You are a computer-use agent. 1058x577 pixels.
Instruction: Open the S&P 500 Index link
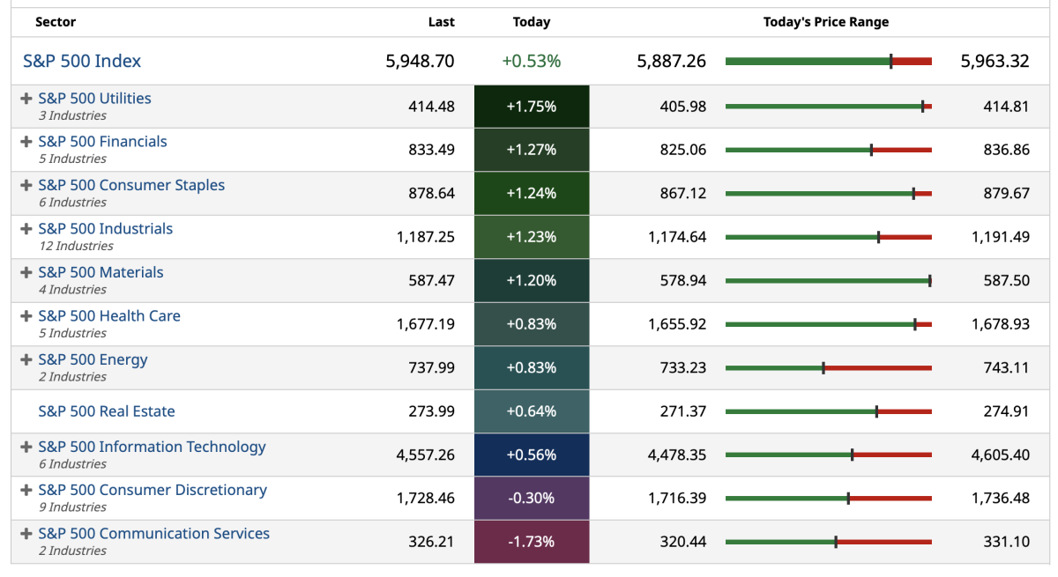pyautogui.click(x=82, y=61)
